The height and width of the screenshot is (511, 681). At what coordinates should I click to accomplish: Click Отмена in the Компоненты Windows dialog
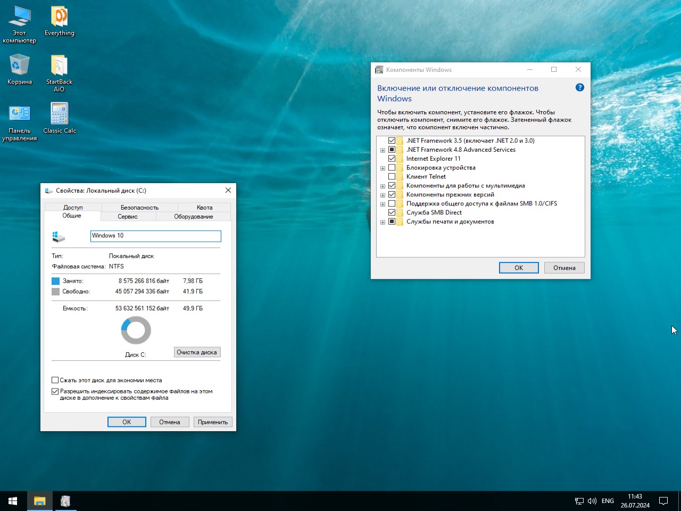point(564,268)
